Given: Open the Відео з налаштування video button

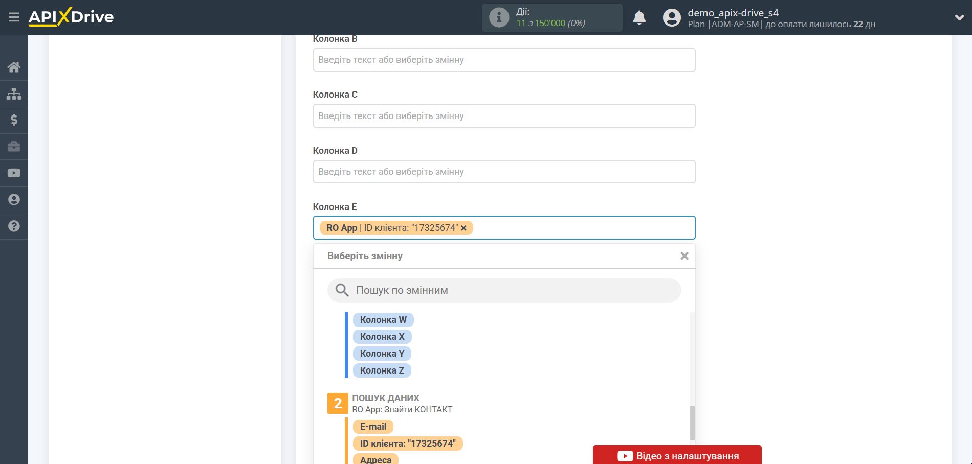Looking at the screenshot, I should 677,455.
